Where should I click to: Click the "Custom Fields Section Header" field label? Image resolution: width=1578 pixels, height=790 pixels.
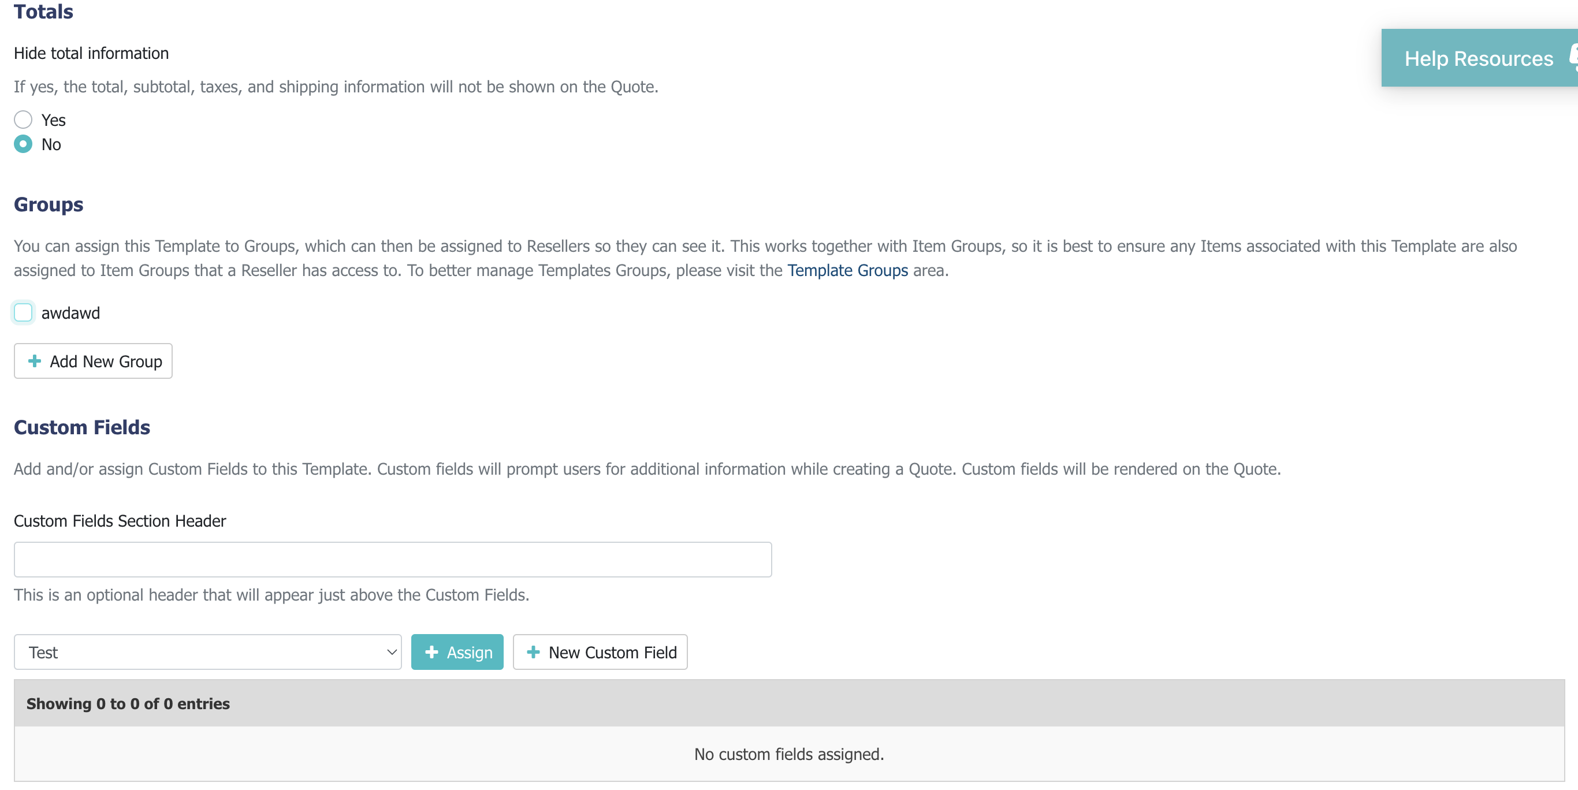120,520
